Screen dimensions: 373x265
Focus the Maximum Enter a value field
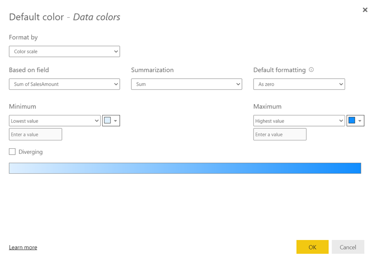point(280,134)
